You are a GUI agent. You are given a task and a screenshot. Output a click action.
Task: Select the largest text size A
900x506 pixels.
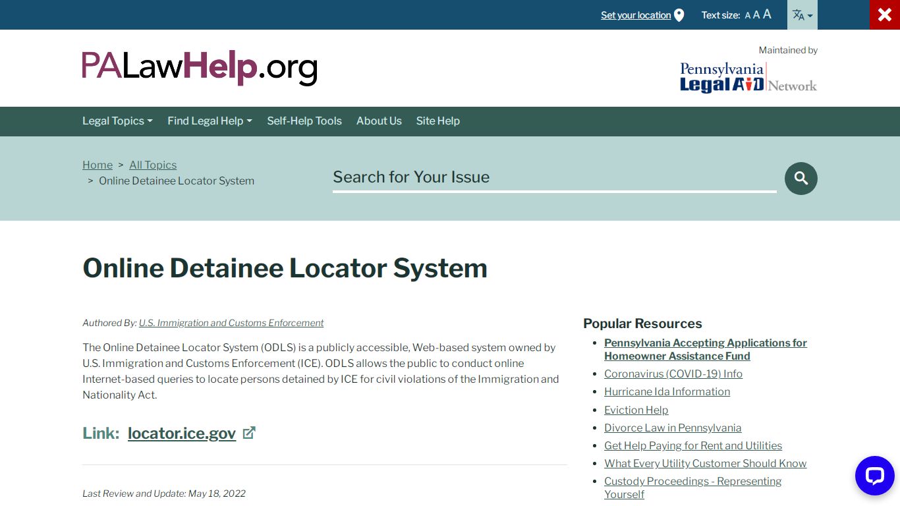tap(767, 14)
